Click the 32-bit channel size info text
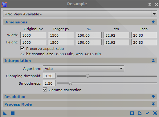The width and height of the screenshot is (159, 117). pos(61,54)
